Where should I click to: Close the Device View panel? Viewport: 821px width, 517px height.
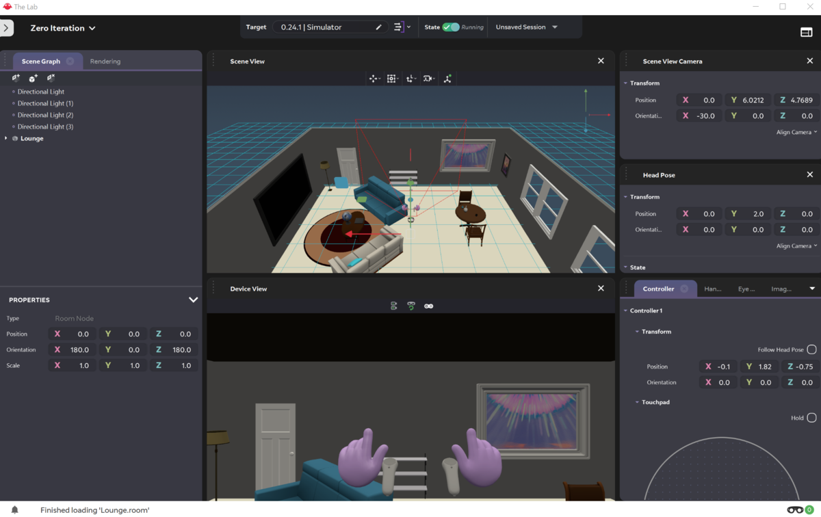pos(601,289)
